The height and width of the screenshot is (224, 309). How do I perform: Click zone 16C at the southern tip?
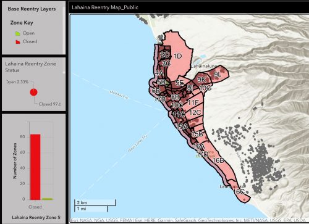[239, 191]
